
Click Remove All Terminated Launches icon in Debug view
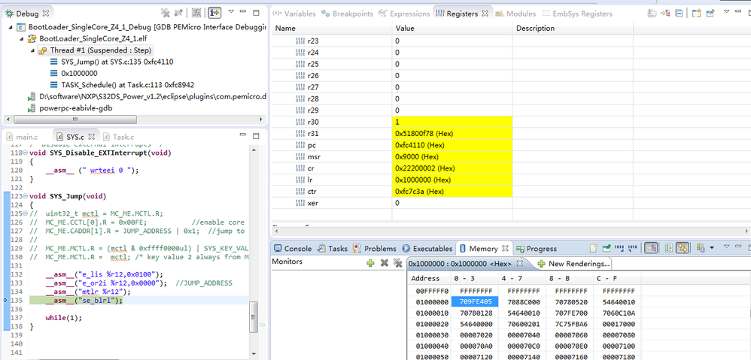tap(166, 13)
